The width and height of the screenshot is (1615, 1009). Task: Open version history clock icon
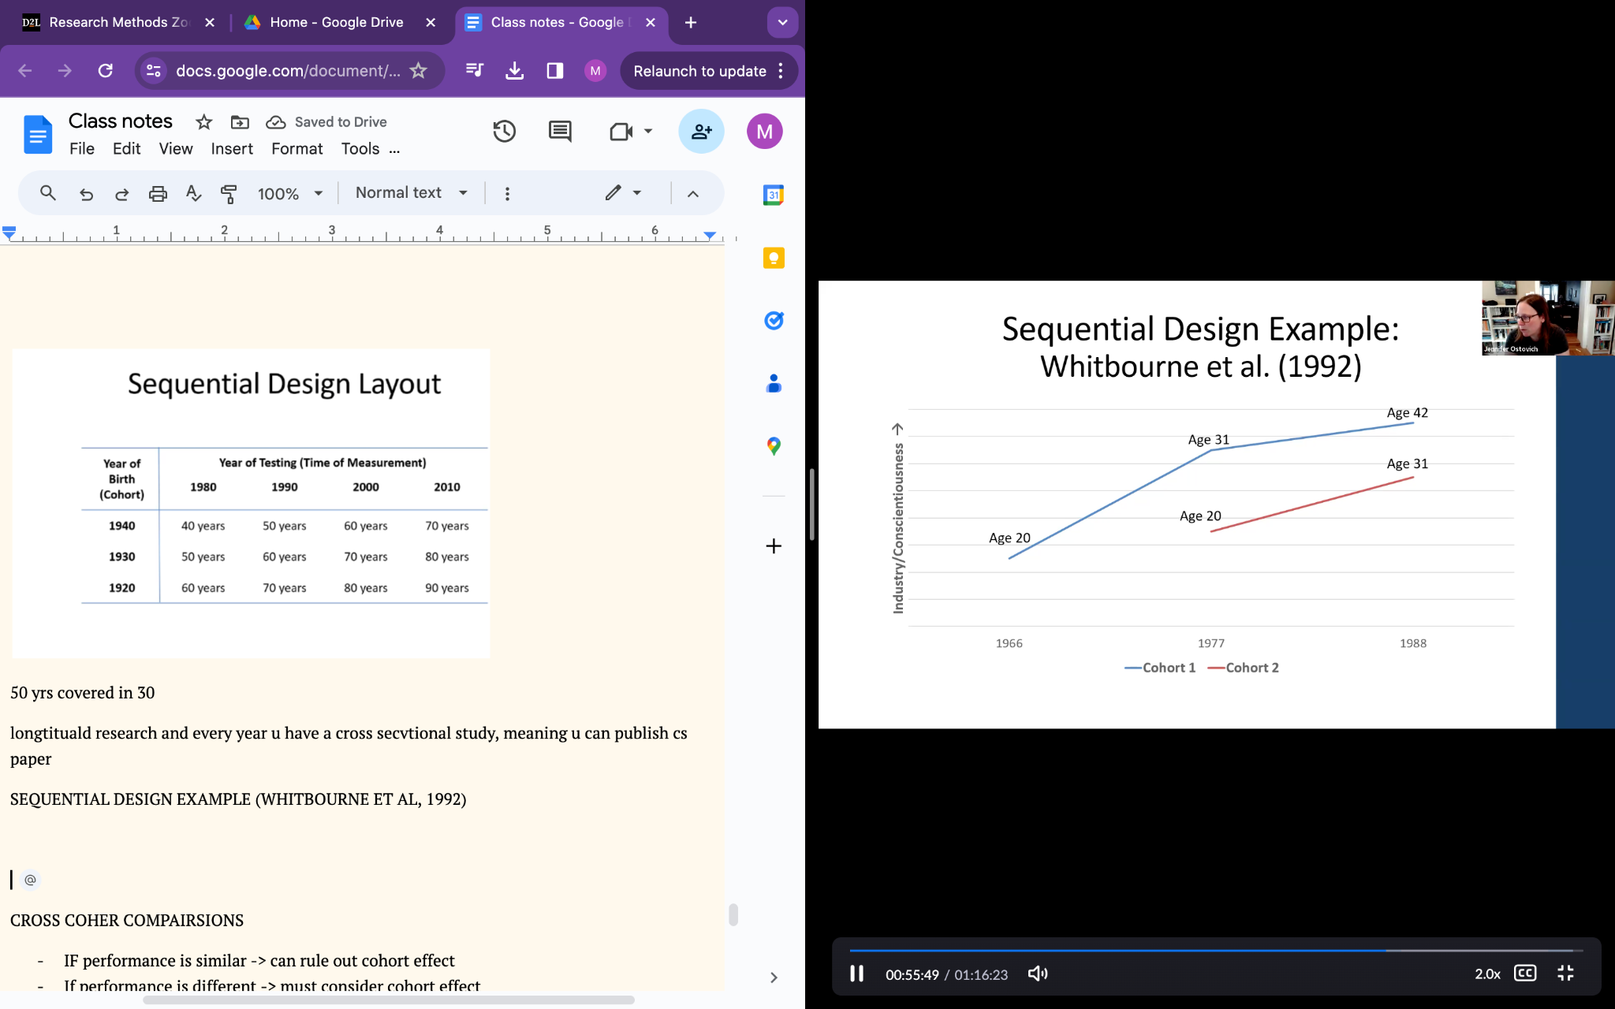[x=504, y=131]
